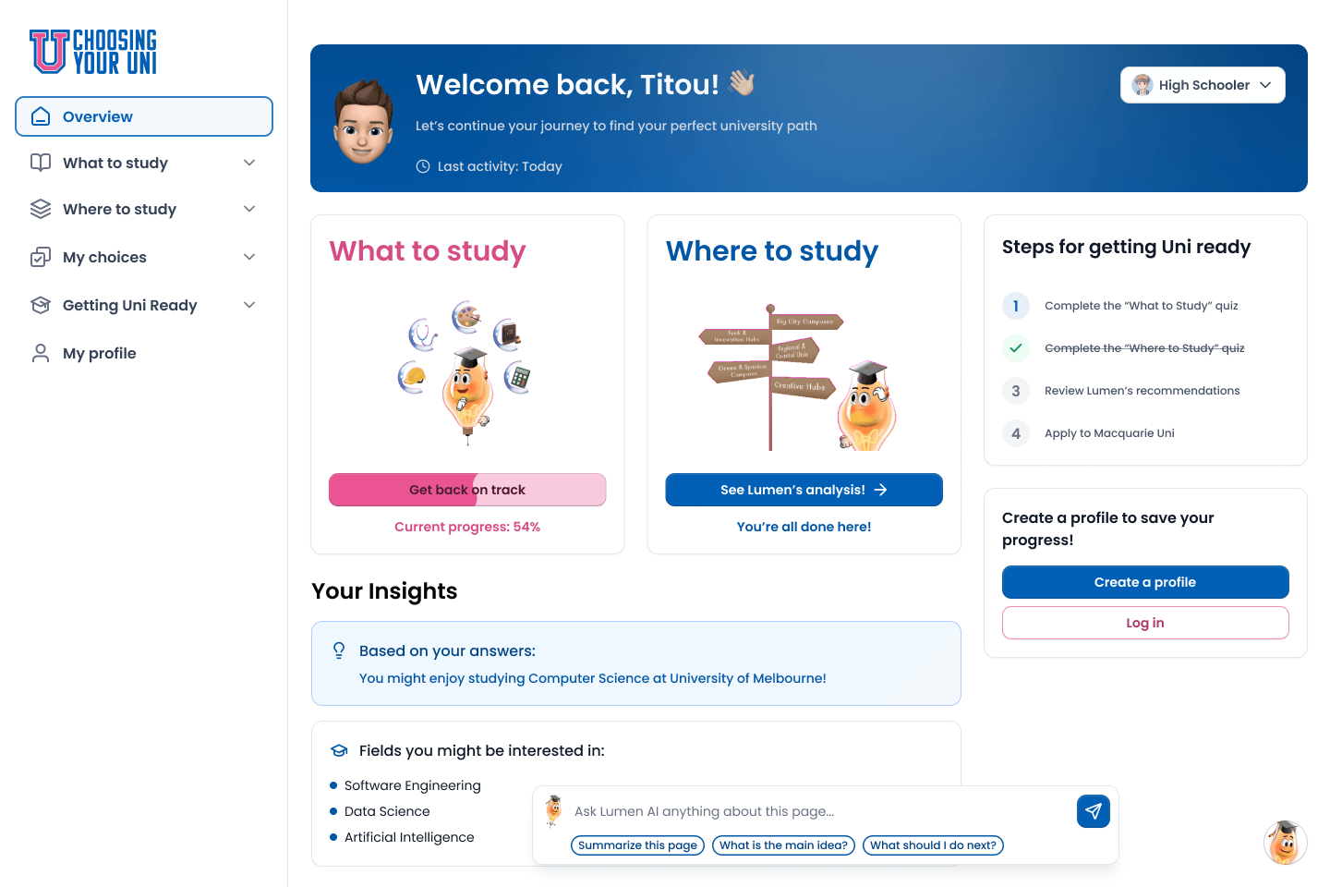The height and width of the screenshot is (887, 1330).
Task: Click the What to study card heading
Action: tap(428, 251)
